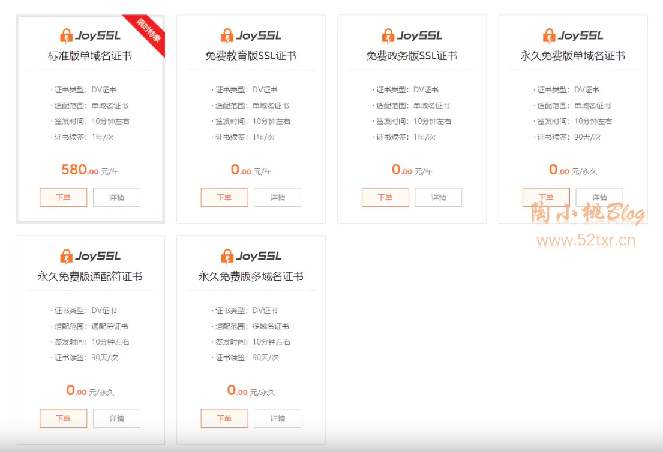Select title 免费教育版SSL证书

(x=251, y=56)
